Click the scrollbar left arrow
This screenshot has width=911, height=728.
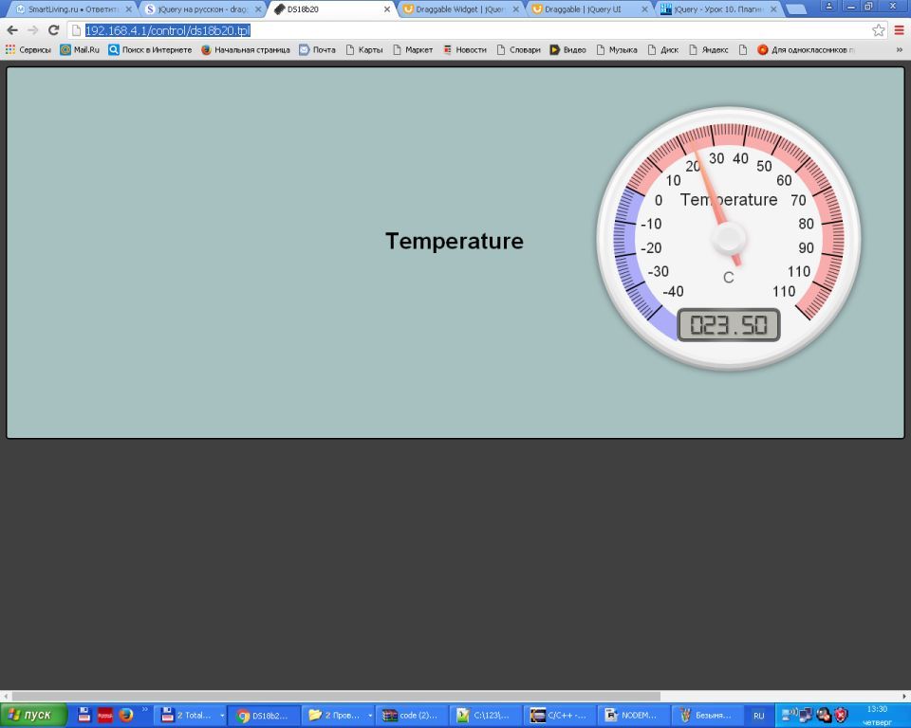6,696
